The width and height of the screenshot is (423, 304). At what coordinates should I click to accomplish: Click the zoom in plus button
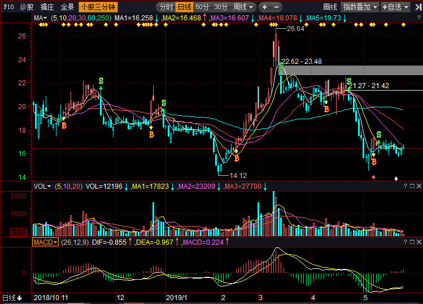(265, 7)
